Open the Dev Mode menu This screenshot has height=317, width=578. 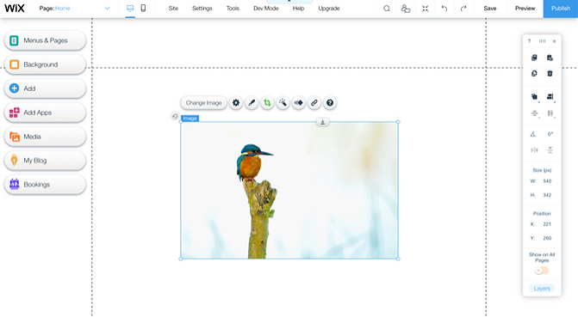[266, 8]
